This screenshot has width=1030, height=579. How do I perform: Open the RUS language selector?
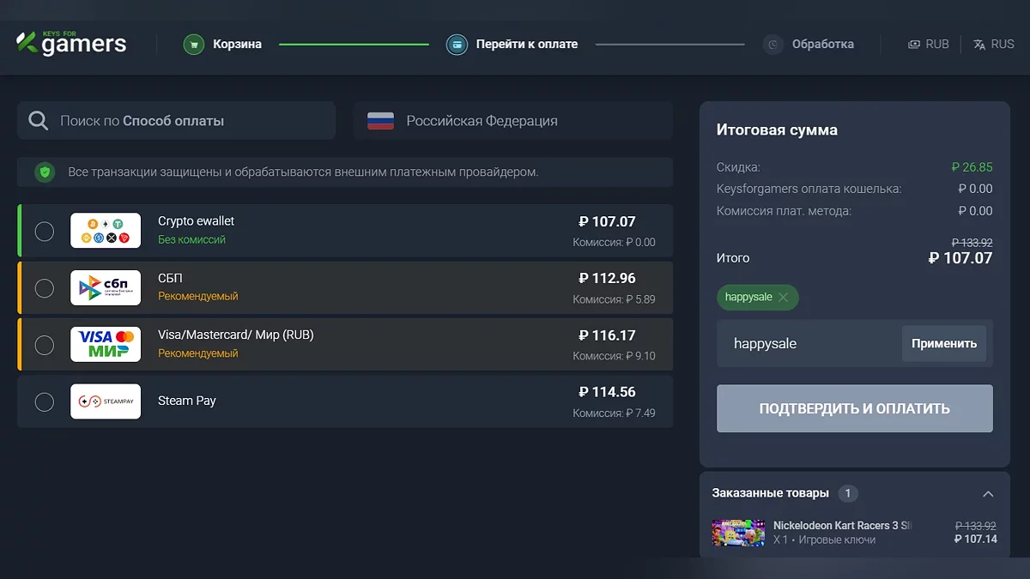click(994, 44)
